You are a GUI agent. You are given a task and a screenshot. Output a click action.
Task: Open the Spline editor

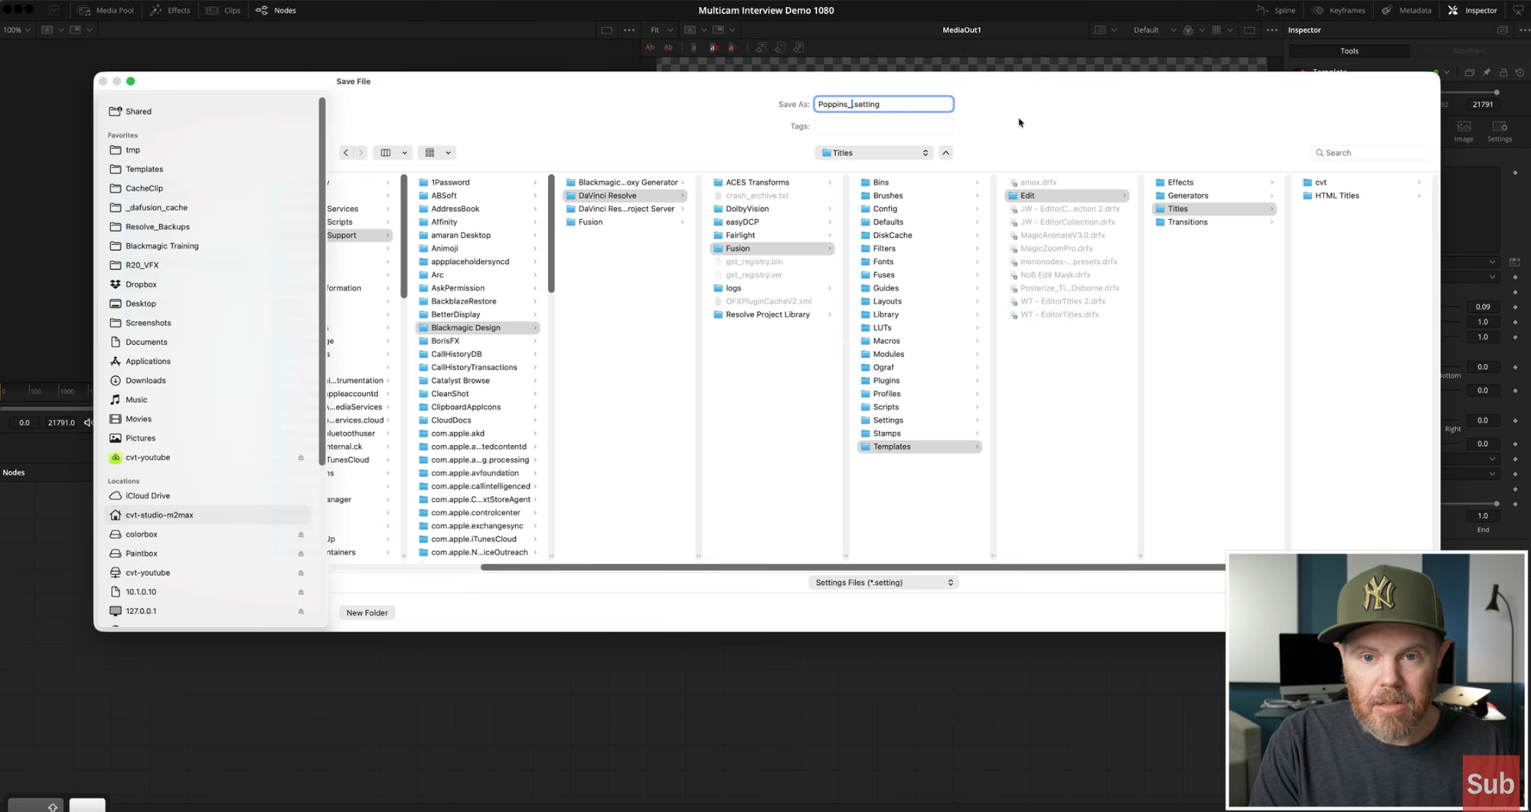pyautogui.click(x=1276, y=10)
